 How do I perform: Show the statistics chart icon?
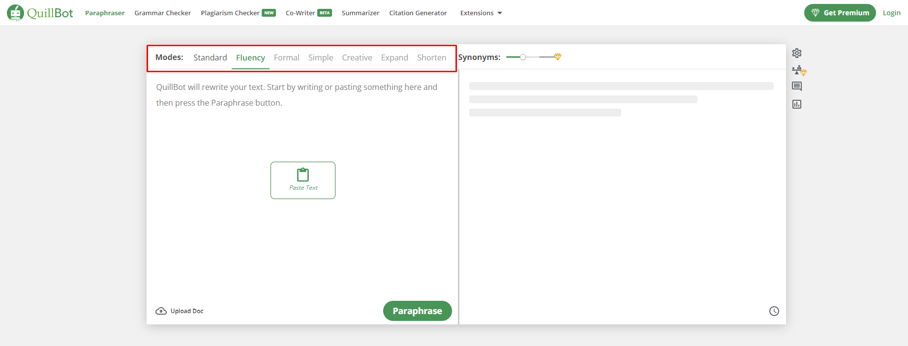pyautogui.click(x=797, y=104)
